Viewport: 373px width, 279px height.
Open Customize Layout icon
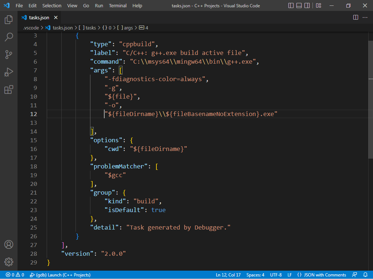(319, 5)
